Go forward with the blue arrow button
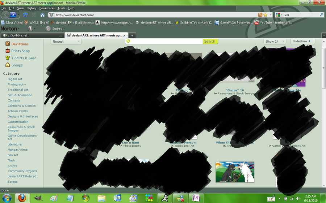The width and height of the screenshot is (326, 203). pyautogui.click(x=13, y=15)
